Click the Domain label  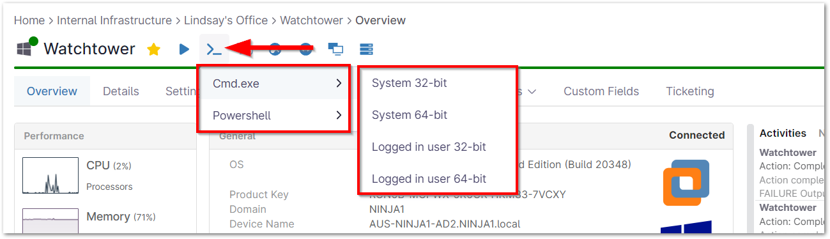(248, 209)
